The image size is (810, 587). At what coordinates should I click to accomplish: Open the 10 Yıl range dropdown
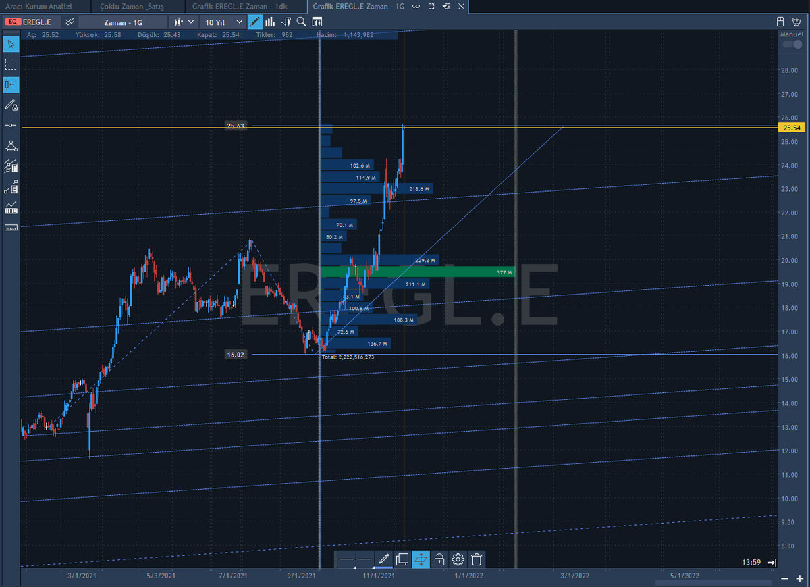(x=222, y=22)
